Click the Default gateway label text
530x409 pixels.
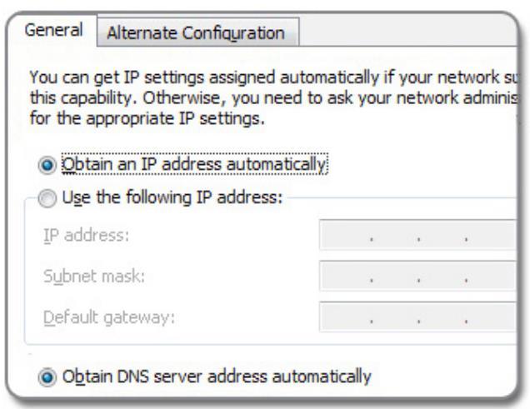109,317
